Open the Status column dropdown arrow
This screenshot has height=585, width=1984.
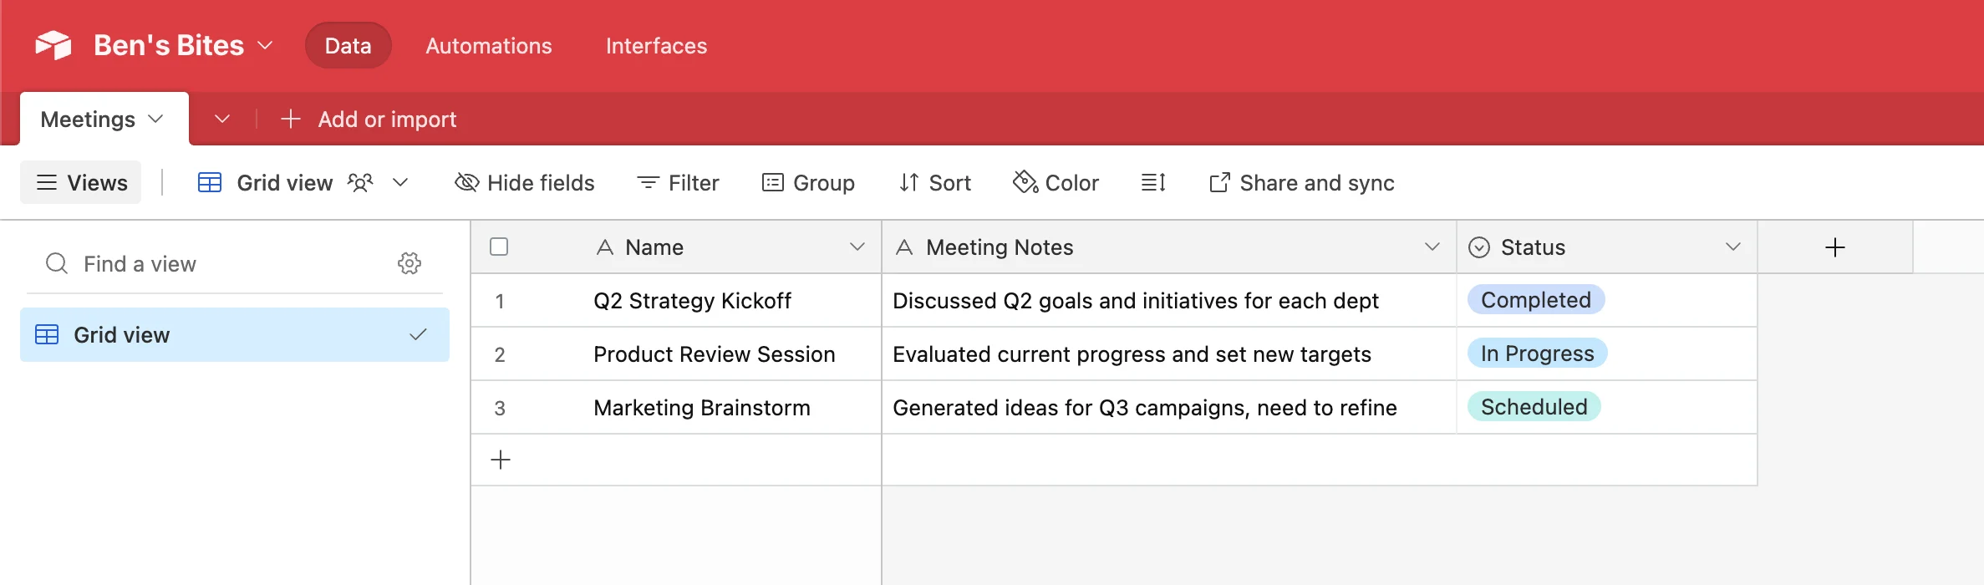click(1732, 247)
